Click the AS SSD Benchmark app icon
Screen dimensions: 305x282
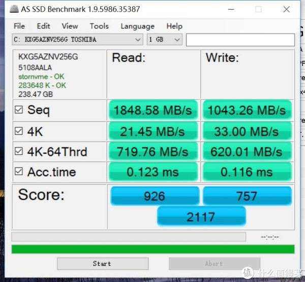[x=14, y=9]
